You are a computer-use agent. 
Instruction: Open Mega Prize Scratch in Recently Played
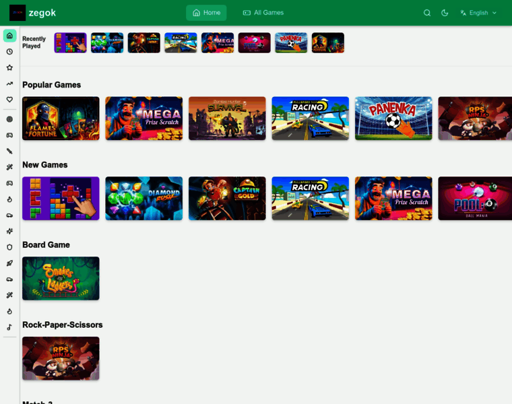pos(218,42)
